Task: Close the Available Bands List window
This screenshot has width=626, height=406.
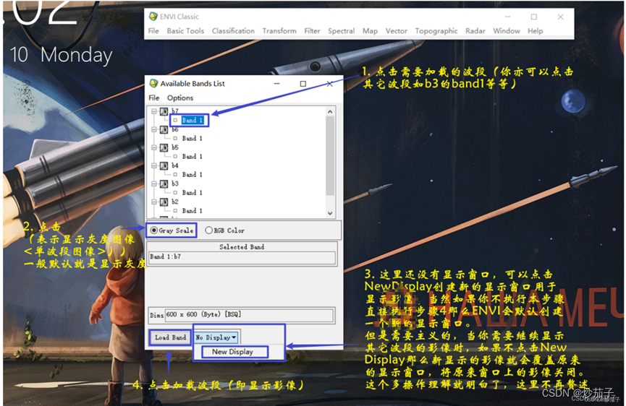Action: pos(329,84)
